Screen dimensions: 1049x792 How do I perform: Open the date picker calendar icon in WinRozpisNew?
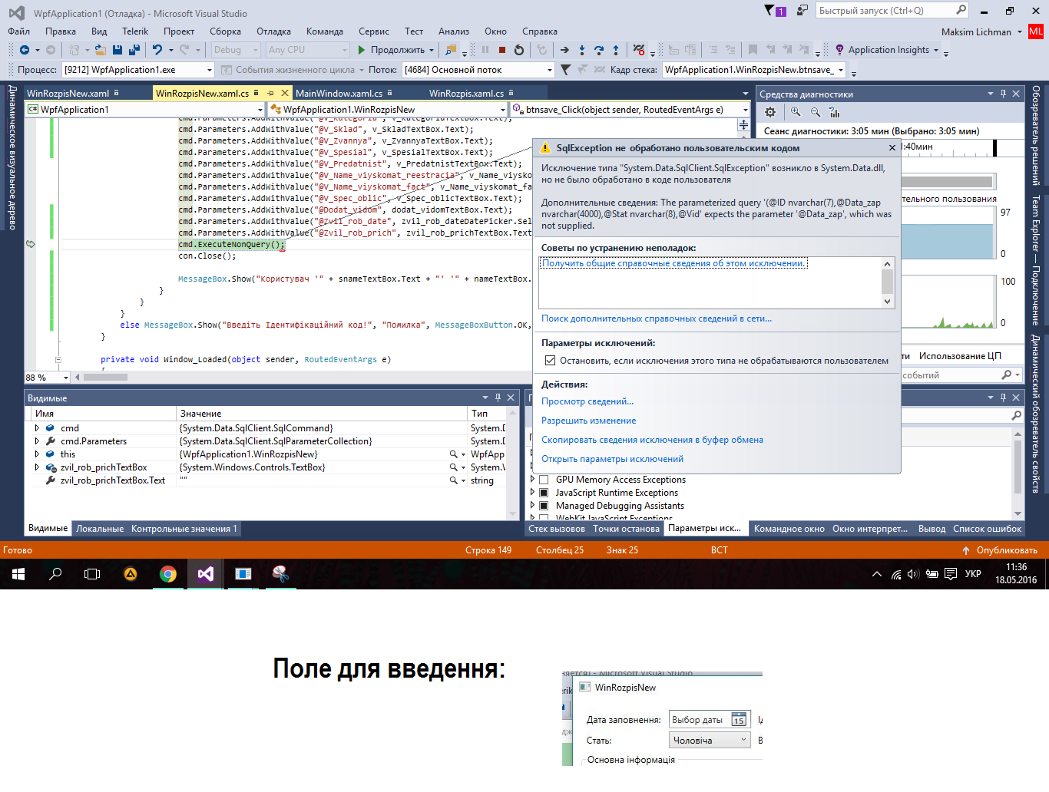(x=739, y=720)
